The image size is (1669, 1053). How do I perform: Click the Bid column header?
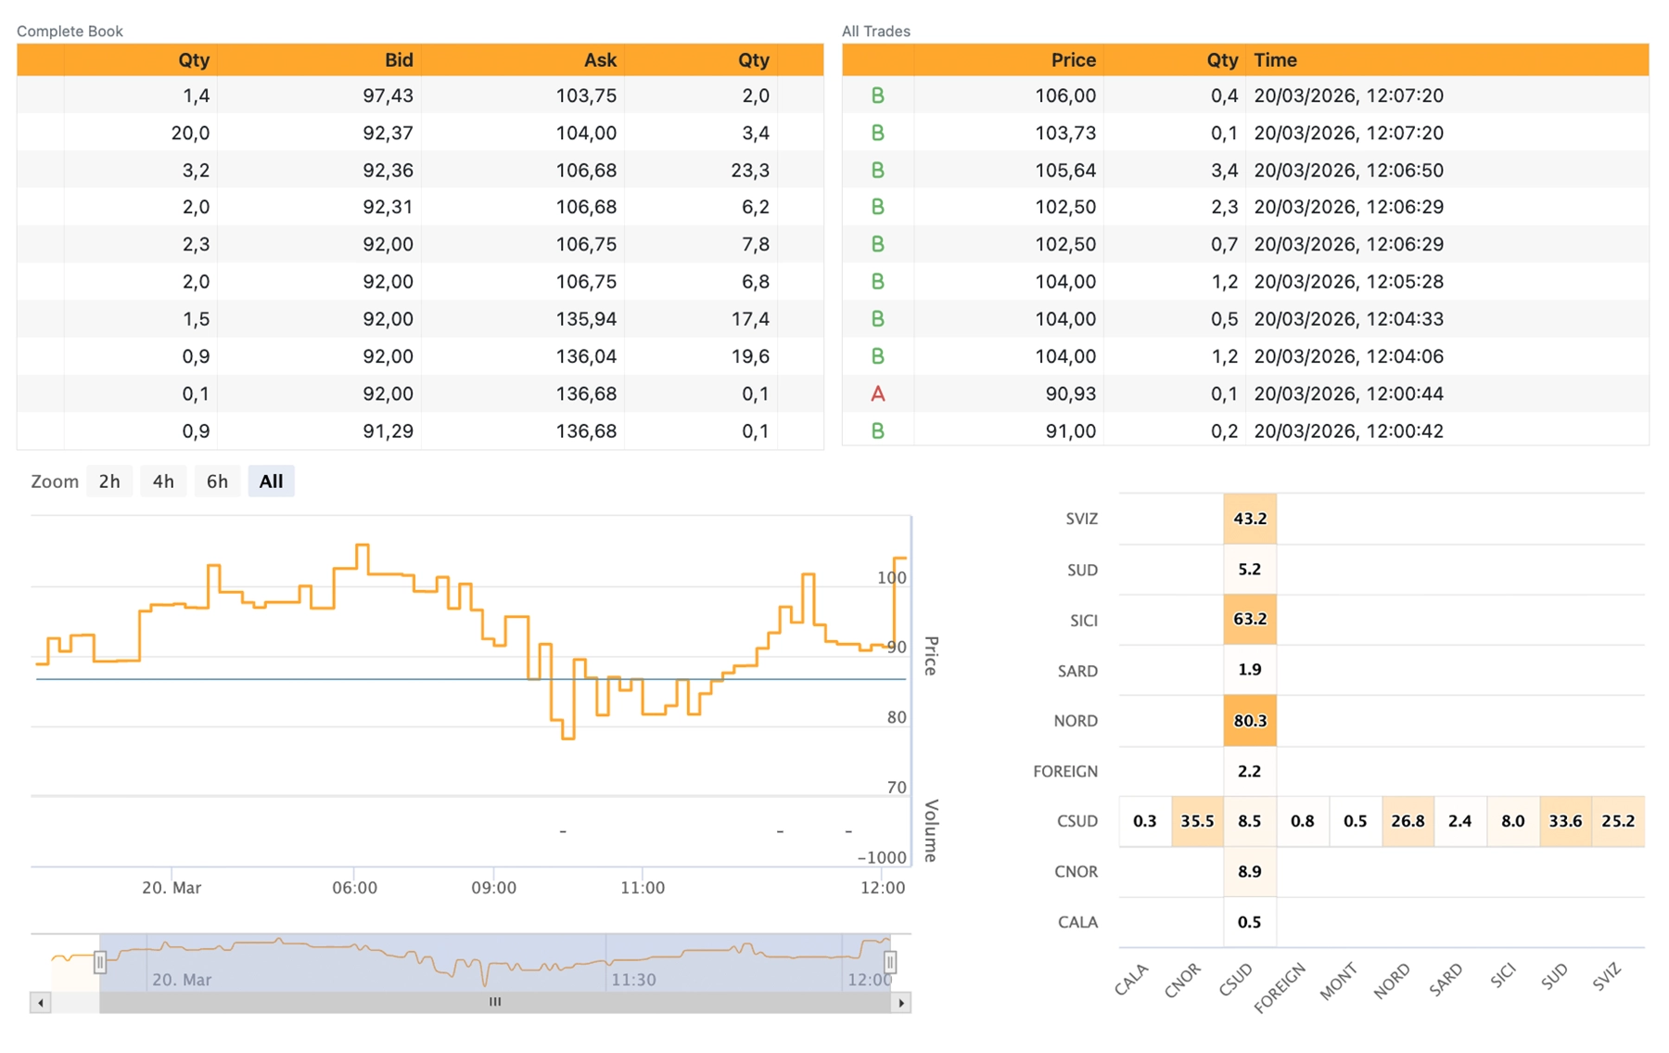[399, 60]
